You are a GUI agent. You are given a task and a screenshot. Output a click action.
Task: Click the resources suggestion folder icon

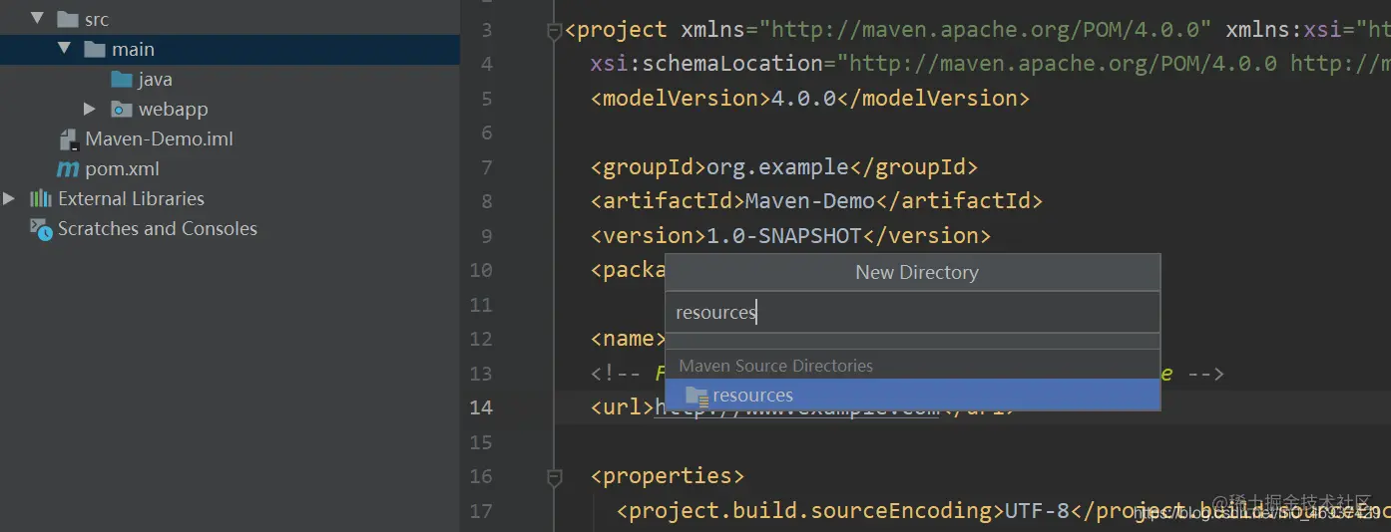(x=696, y=396)
